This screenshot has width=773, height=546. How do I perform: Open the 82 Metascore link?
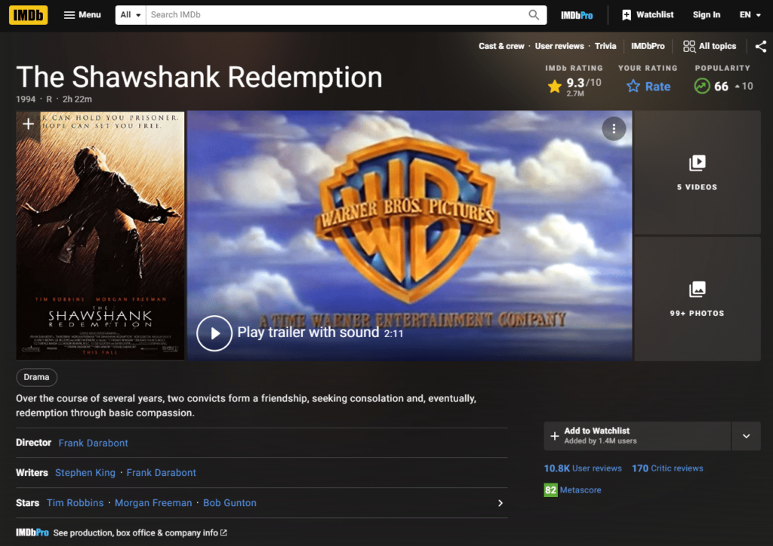click(x=572, y=490)
